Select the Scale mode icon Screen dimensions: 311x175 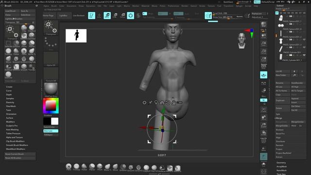coord(115,16)
